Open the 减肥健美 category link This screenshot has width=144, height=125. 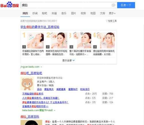[x=61, y=89]
